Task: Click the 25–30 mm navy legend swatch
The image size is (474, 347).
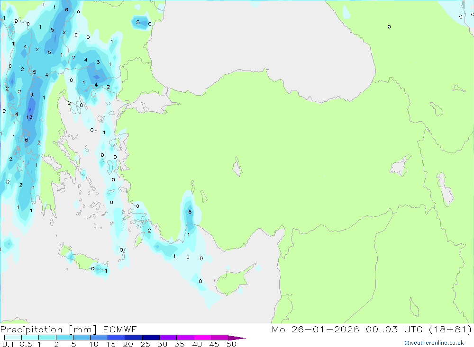Action: (x=151, y=338)
